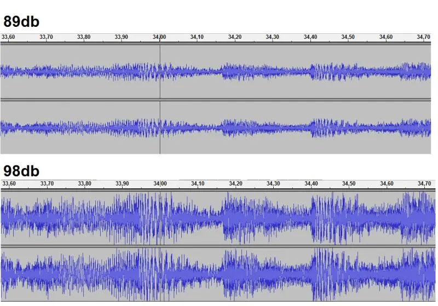The width and height of the screenshot is (438, 306).
Task: Click 33,80 mark on the 89db timeline ruler
Action: coord(84,37)
